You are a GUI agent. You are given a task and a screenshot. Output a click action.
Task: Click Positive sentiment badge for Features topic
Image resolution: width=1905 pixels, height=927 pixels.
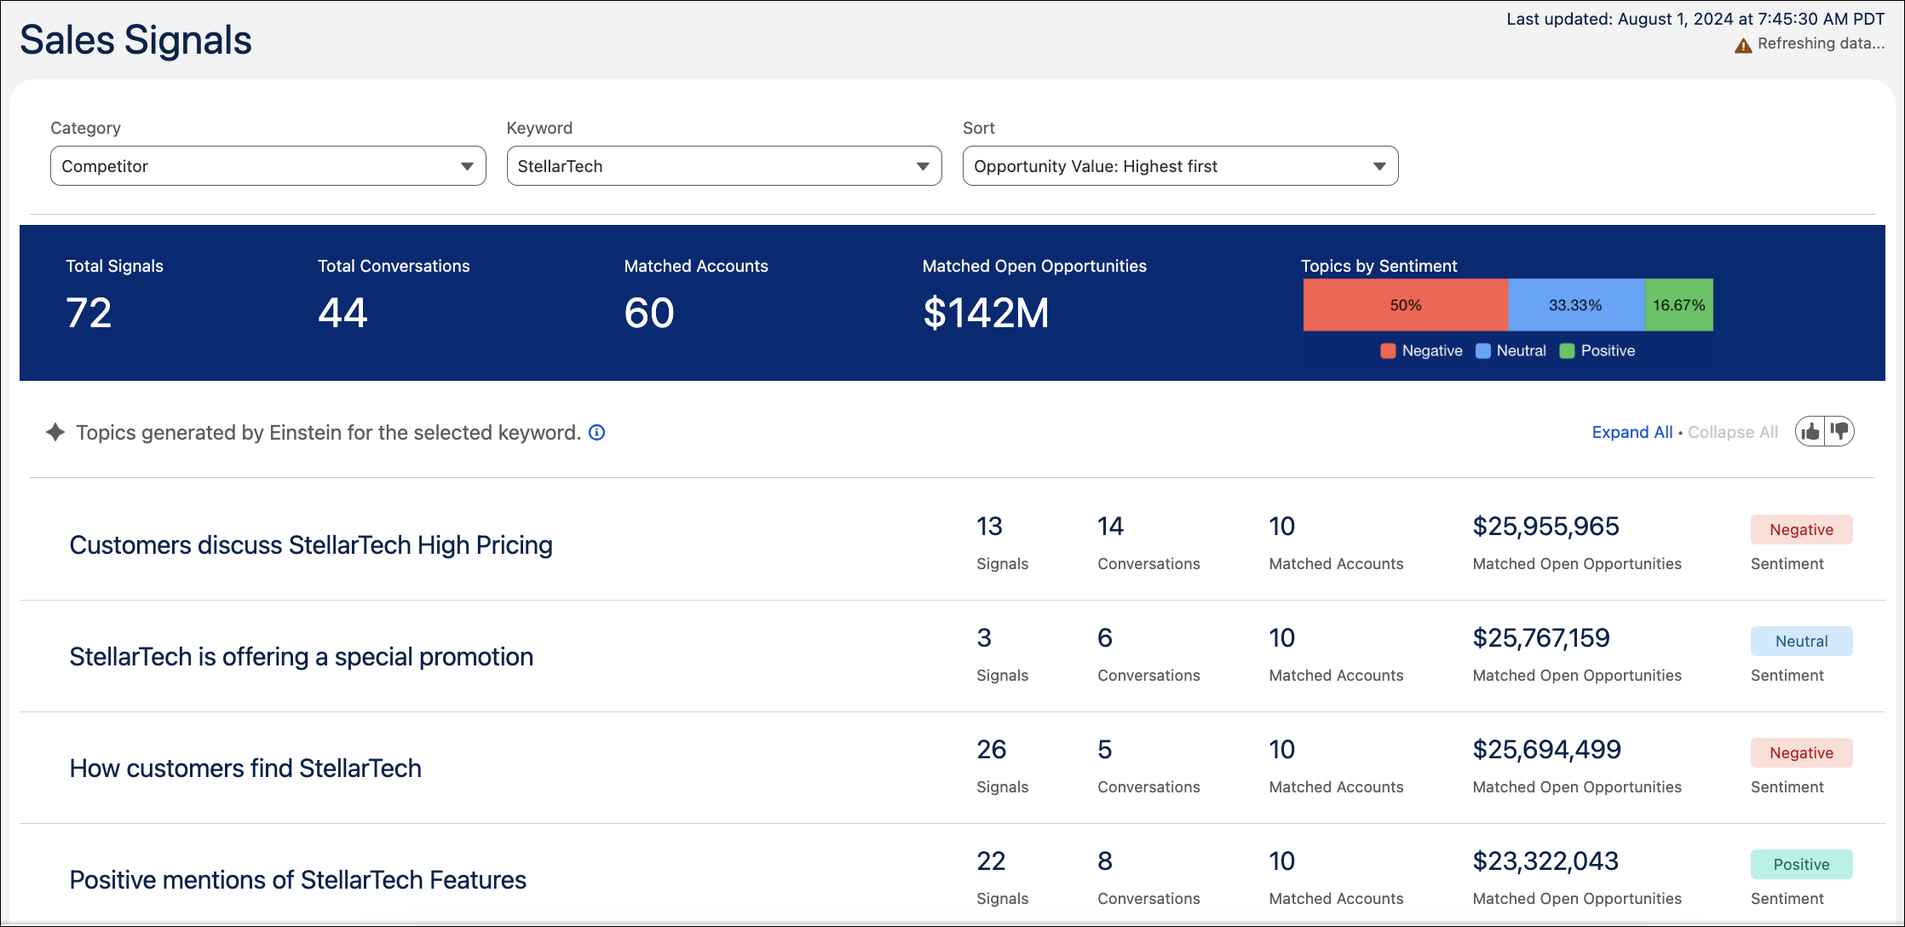1802,865
